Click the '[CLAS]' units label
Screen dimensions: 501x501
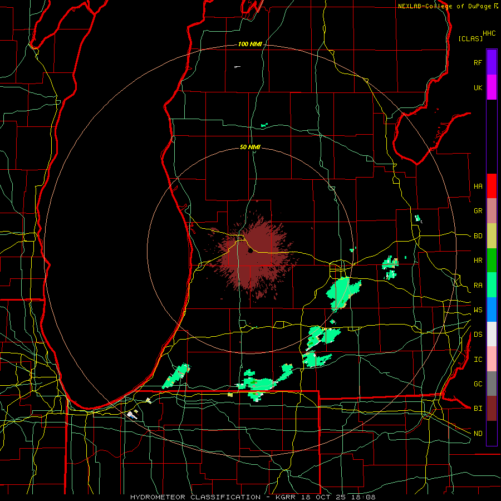click(470, 38)
